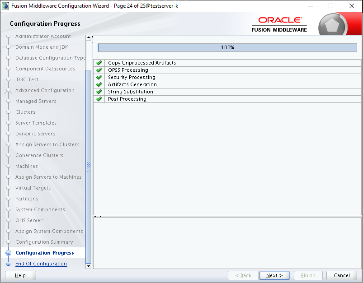
Task: Click Coherence Clusters step
Action: 39,155
